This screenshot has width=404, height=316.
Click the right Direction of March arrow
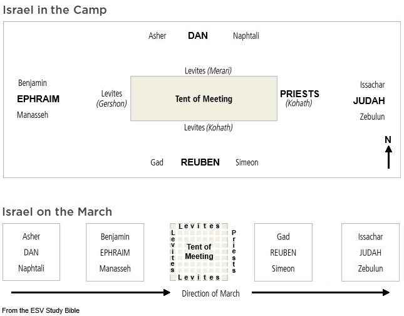319,292
